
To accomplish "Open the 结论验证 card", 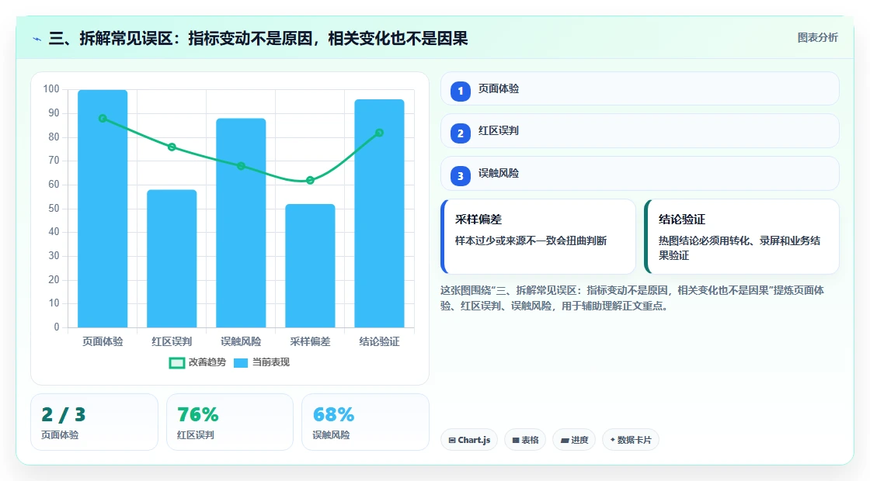I will (742, 237).
